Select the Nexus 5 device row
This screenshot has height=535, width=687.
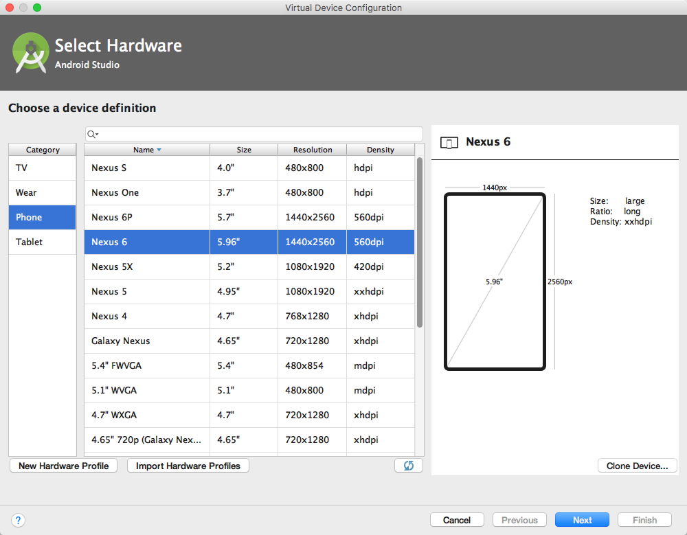249,291
